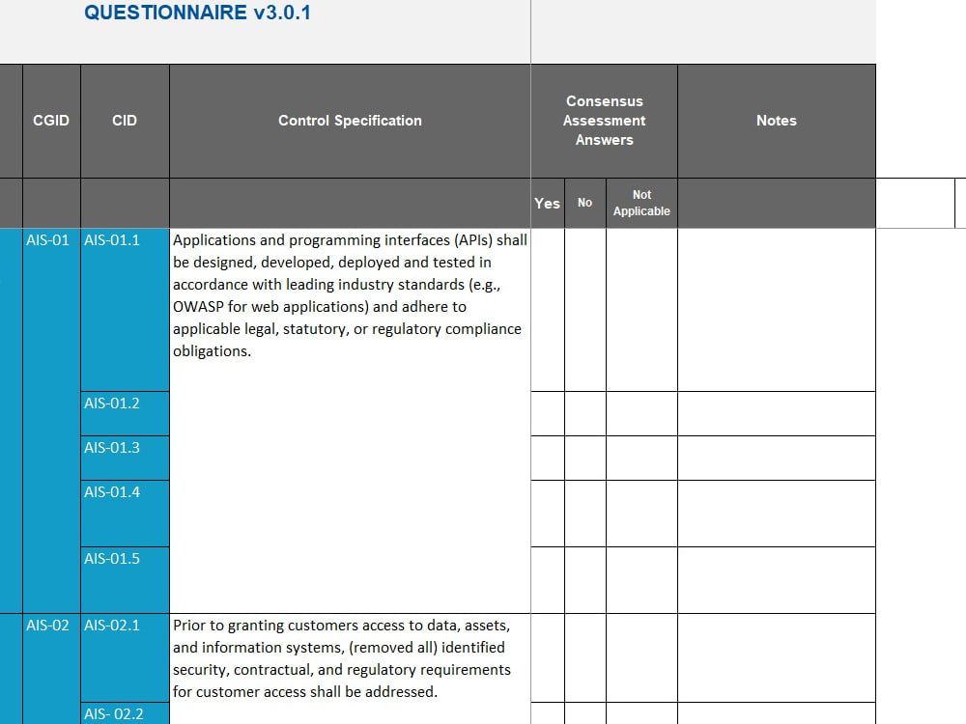
Task: Select the AIS-01.3 CID cell
Action: (125, 458)
